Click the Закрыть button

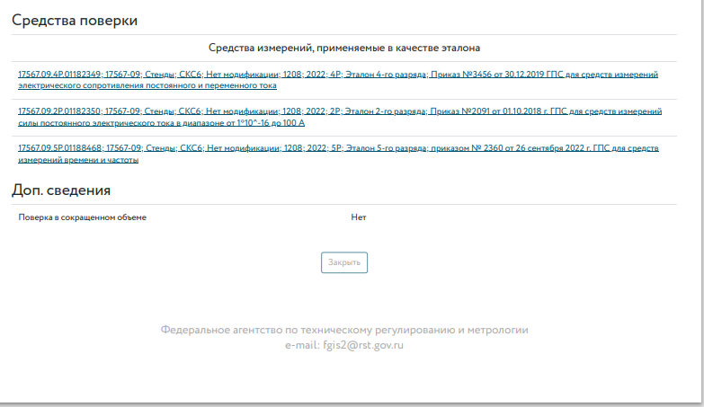[x=344, y=262]
